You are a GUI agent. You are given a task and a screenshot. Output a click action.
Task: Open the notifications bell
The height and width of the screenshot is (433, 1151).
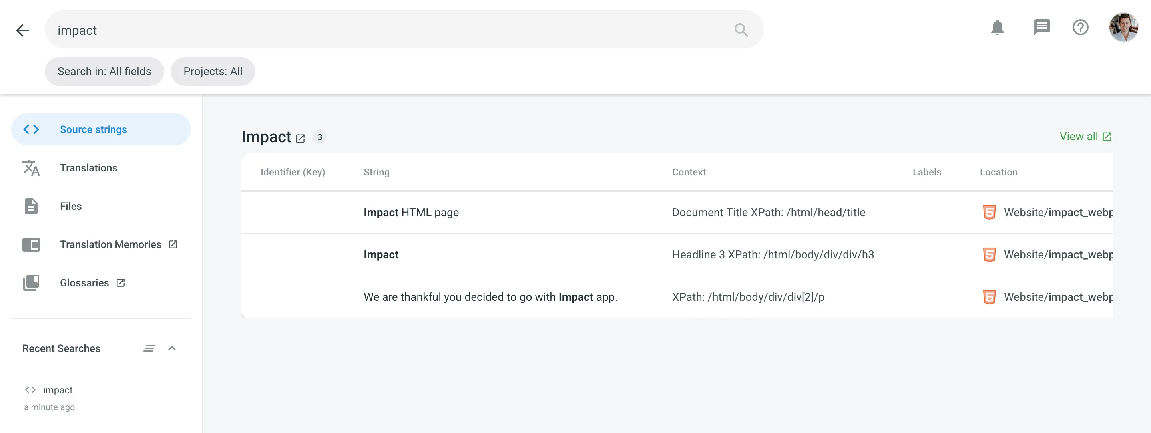coord(997,28)
